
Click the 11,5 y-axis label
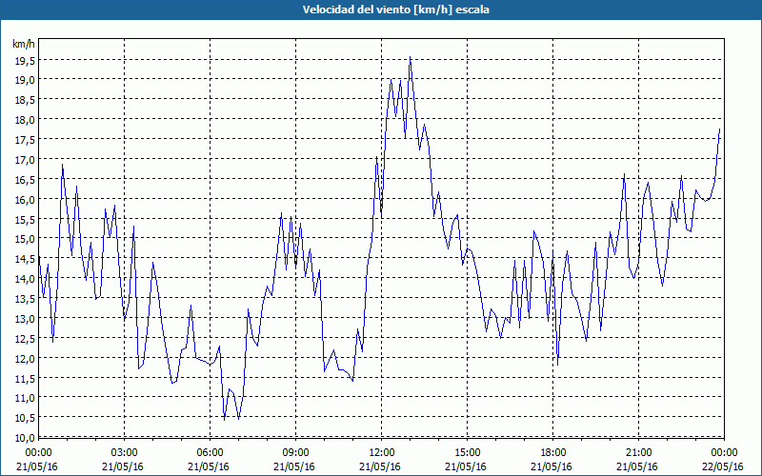tap(24, 378)
